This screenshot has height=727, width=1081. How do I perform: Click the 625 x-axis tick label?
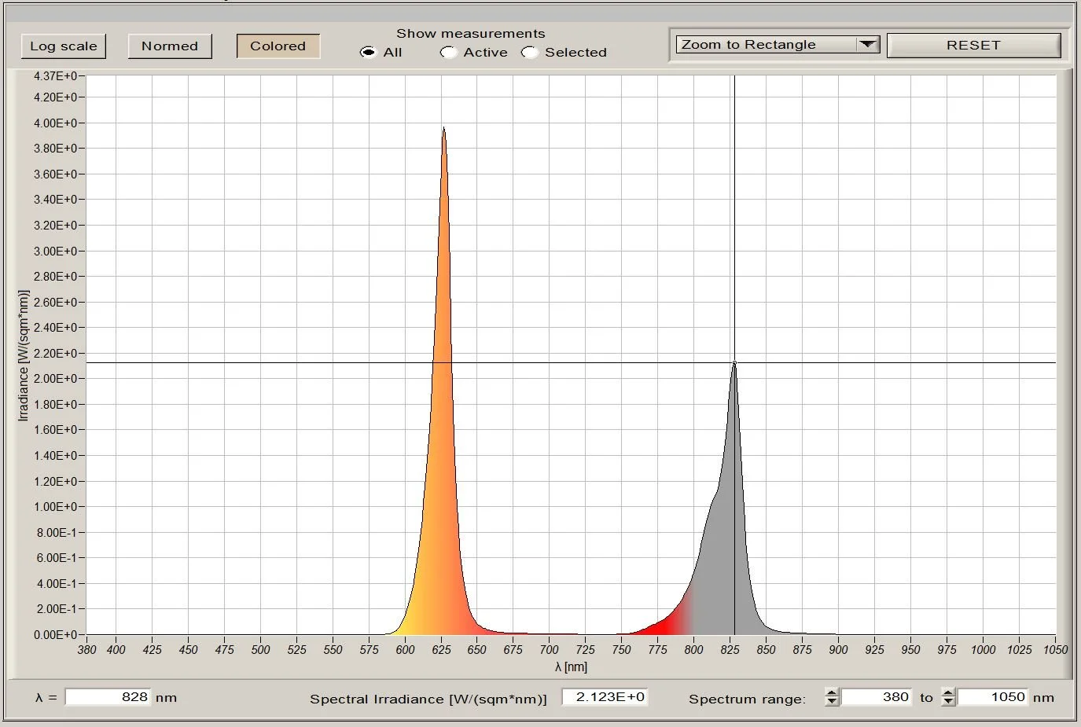click(441, 649)
